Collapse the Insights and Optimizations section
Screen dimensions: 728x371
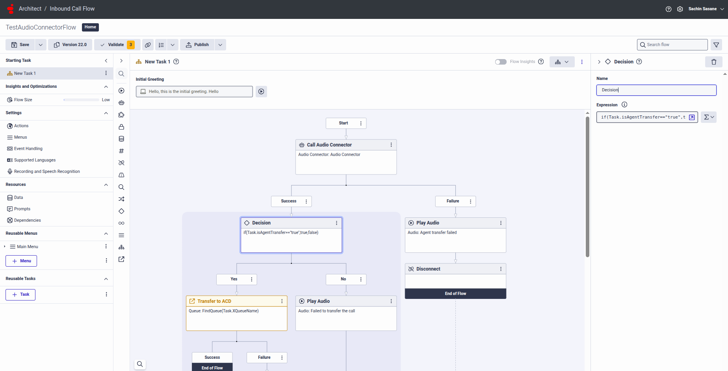click(106, 87)
